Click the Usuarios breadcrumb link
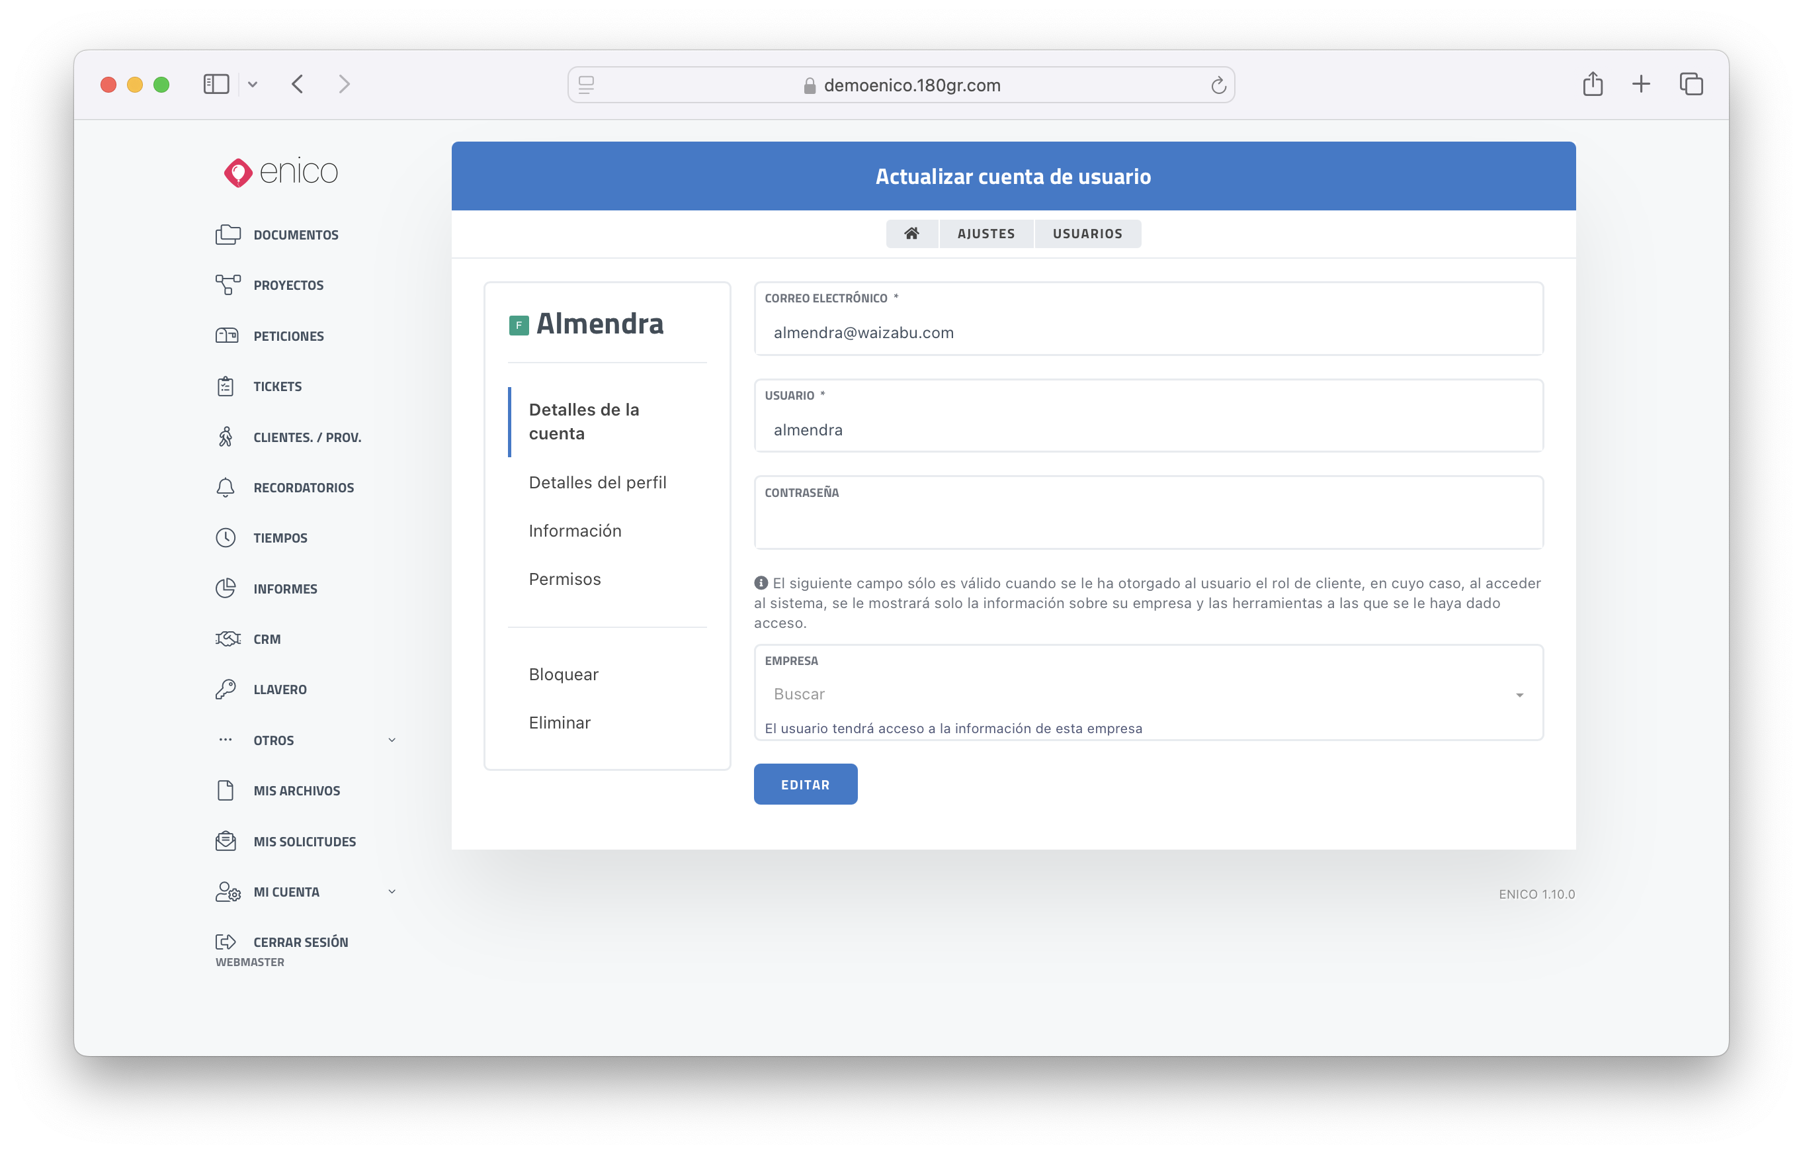The height and width of the screenshot is (1154, 1803). [x=1087, y=234]
